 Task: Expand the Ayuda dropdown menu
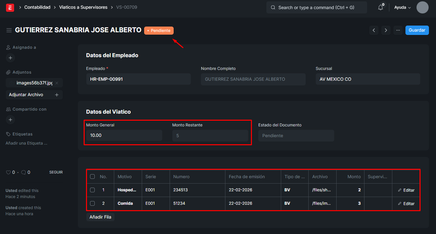pyautogui.click(x=402, y=7)
